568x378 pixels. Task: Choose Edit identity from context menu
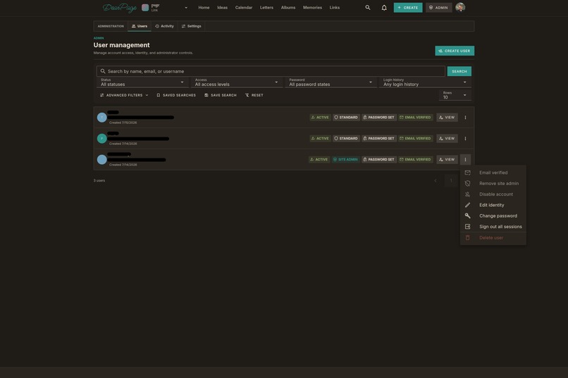493,205
